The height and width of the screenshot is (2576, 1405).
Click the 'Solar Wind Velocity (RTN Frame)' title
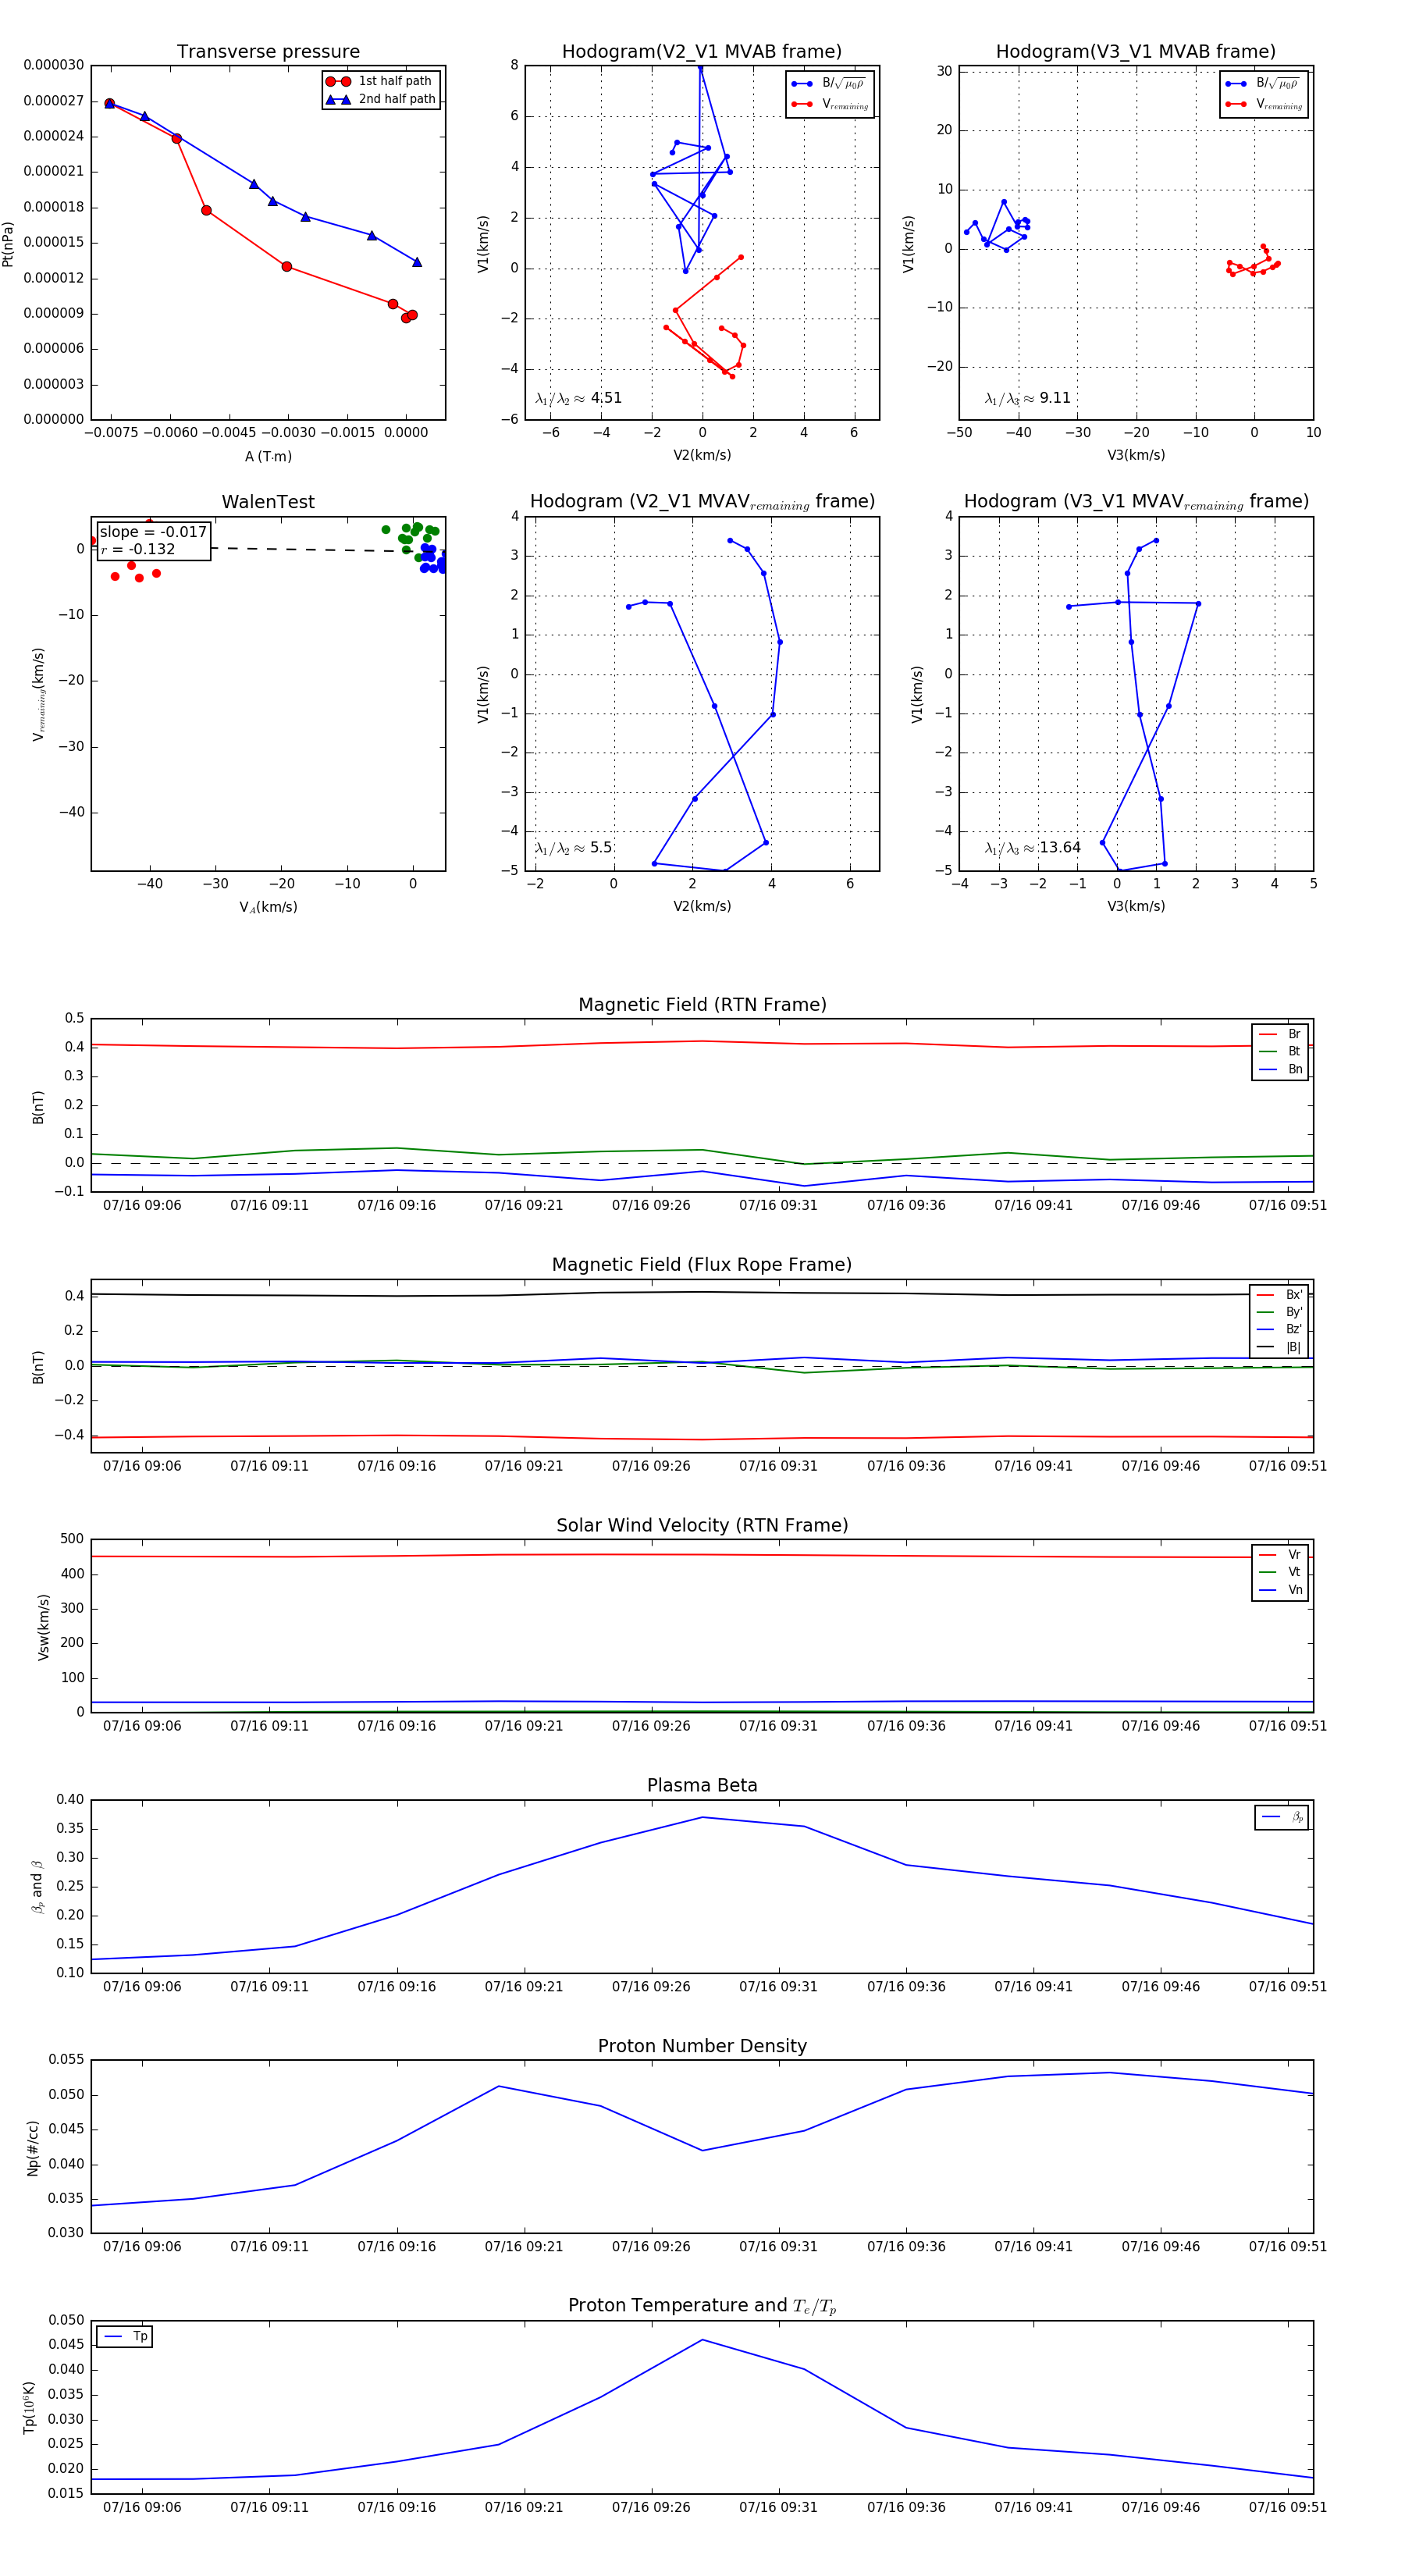[702, 1525]
